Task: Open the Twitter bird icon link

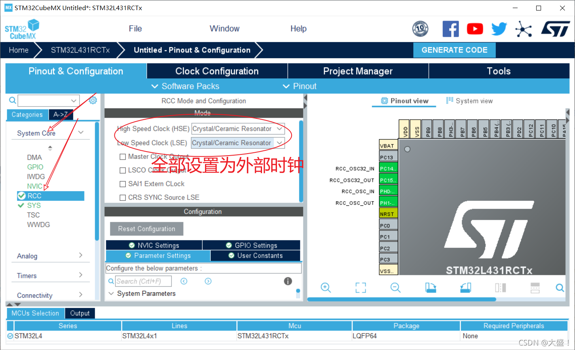Action: (499, 29)
